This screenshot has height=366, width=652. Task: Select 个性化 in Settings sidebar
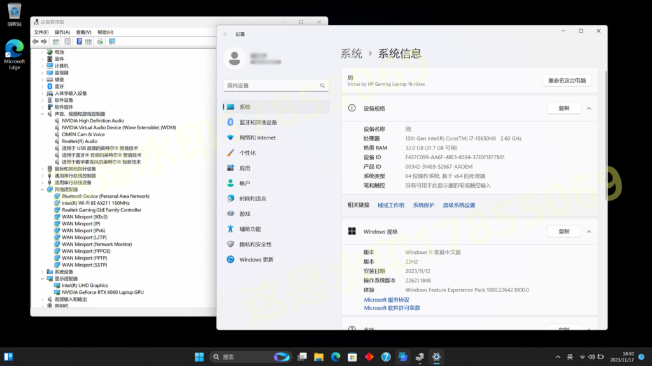(276, 153)
